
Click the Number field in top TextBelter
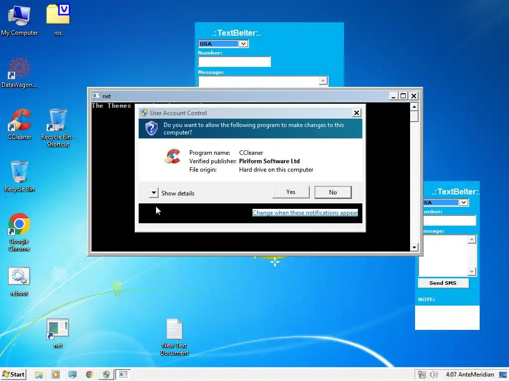(235, 62)
